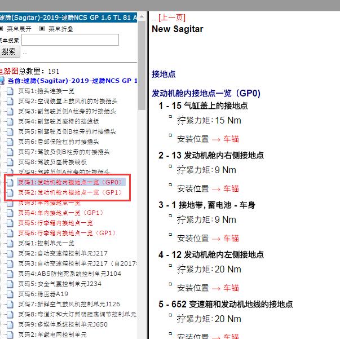The image size is (340, 339).
Task: Click the New Sagitar page title
Action: point(178,29)
